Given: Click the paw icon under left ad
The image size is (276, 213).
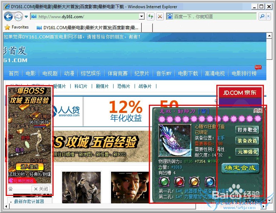Looking at the screenshot, I should tap(11, 189).
